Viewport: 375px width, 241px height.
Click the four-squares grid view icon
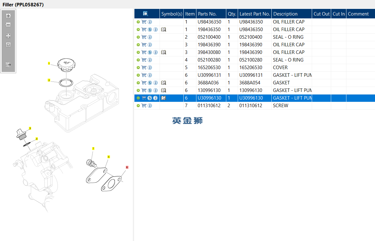click(x=8, y=36)
